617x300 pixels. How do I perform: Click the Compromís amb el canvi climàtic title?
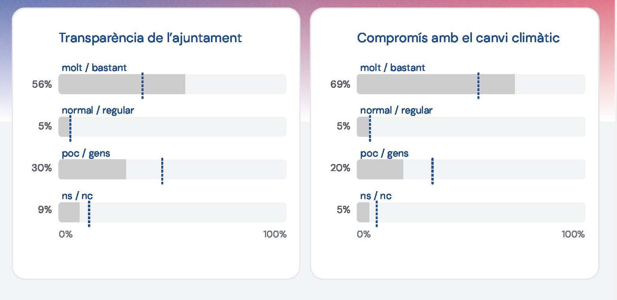tap(458, 38)
